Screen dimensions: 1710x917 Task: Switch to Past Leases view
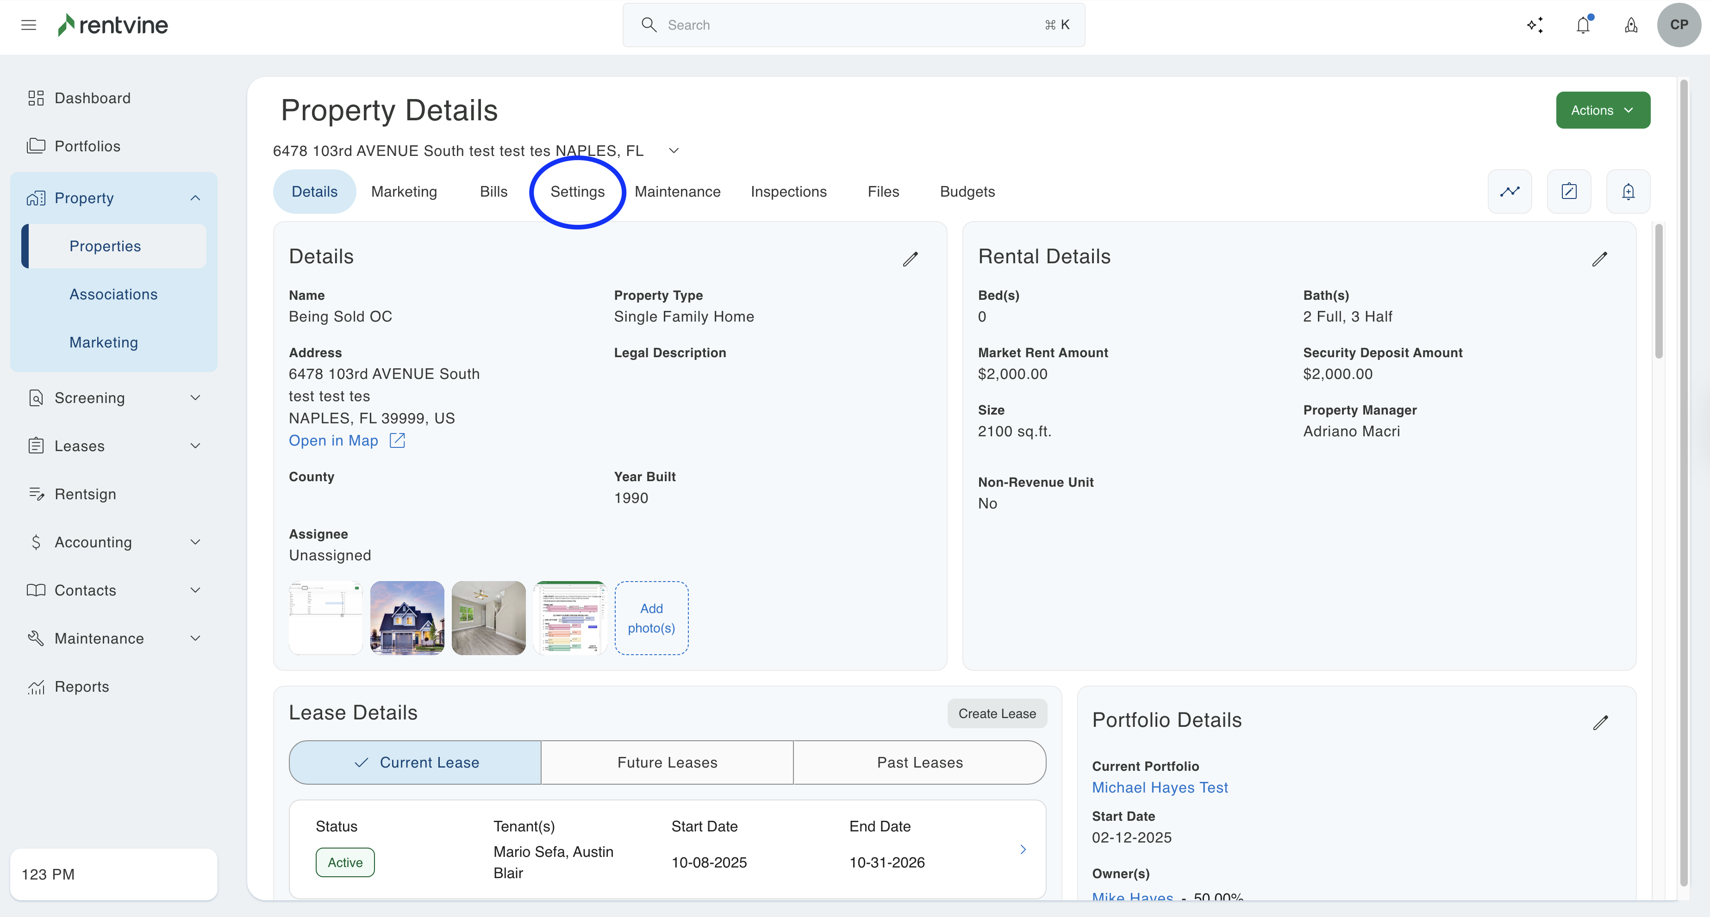point(919,762)
